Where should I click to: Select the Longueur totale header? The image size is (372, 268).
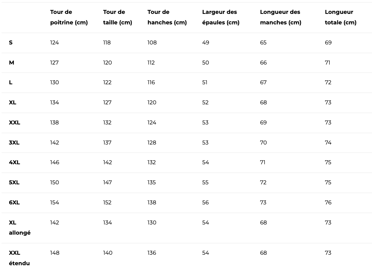(340, 17)
